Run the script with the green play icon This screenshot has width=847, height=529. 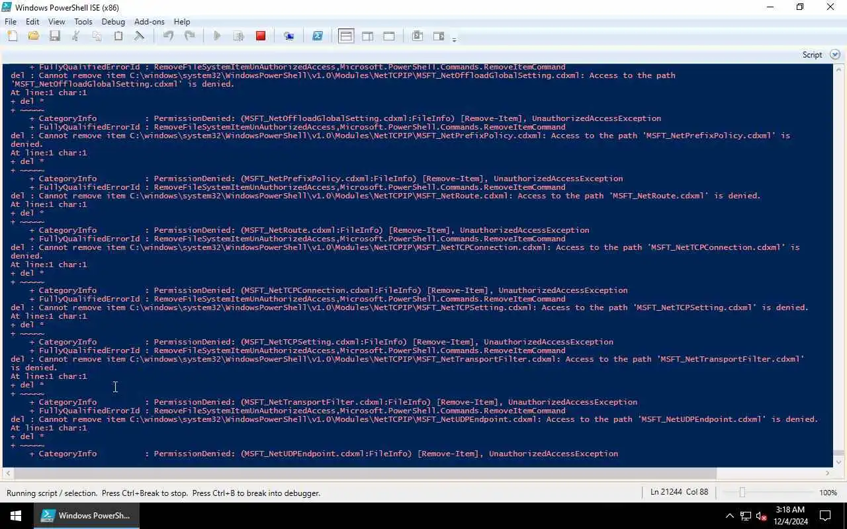(217, 36)
